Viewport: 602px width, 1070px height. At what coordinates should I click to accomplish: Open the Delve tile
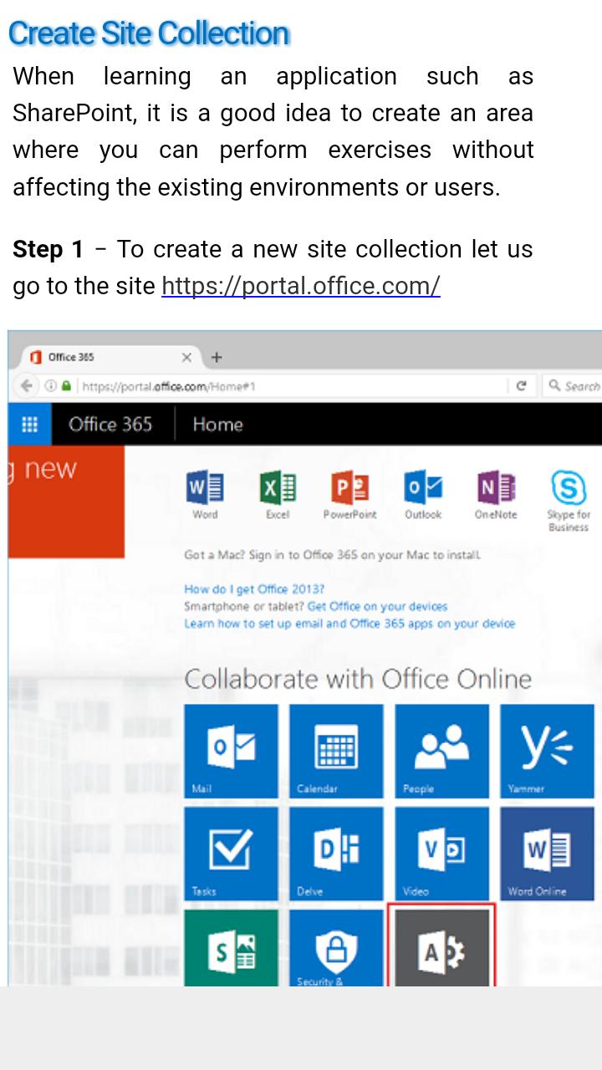[x=336, y=853]
